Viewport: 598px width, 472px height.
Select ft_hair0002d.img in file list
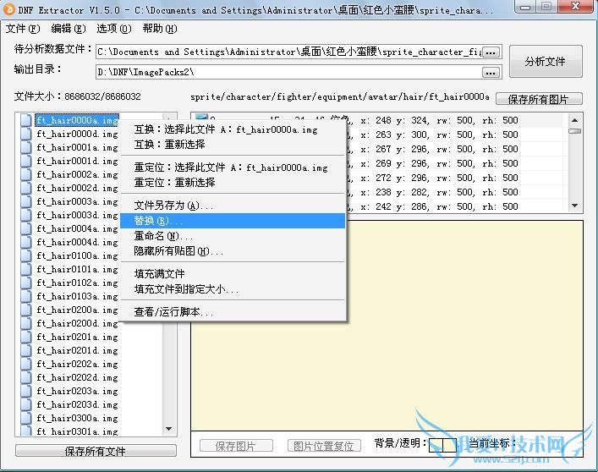coord(77,188)
